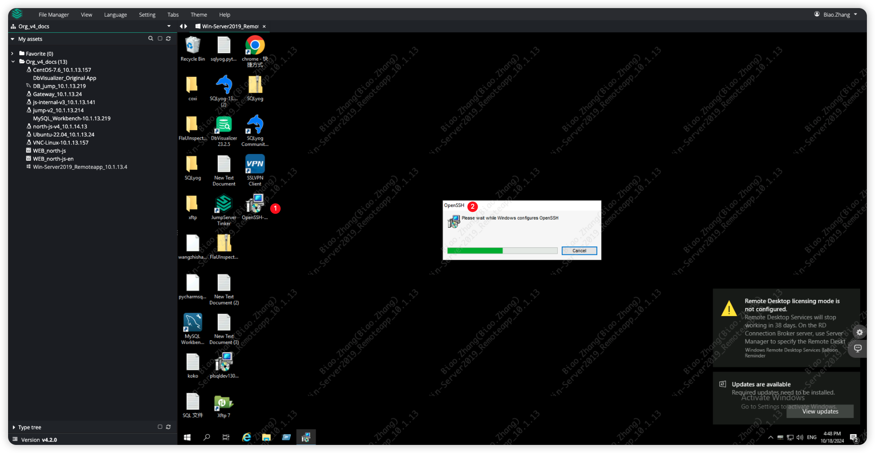This screenshot has width=875, height=453.
Task: Open SSLVPN Client shortcut
Action: (x=255, y=170)
